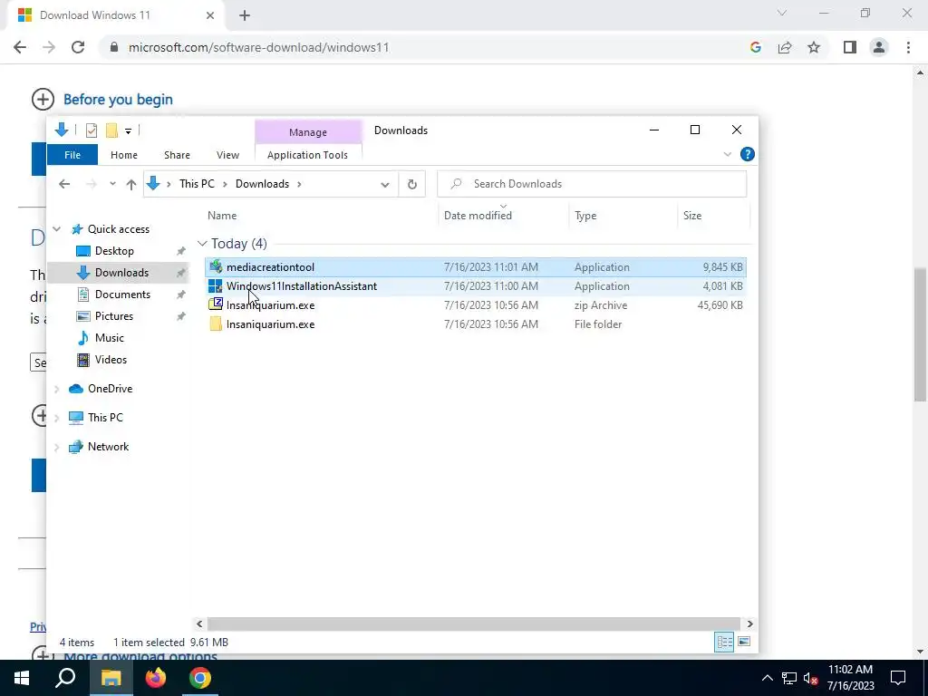Open recent locations dropdown arrow
This screenshot has width=928, height=696.
point(112,184)
